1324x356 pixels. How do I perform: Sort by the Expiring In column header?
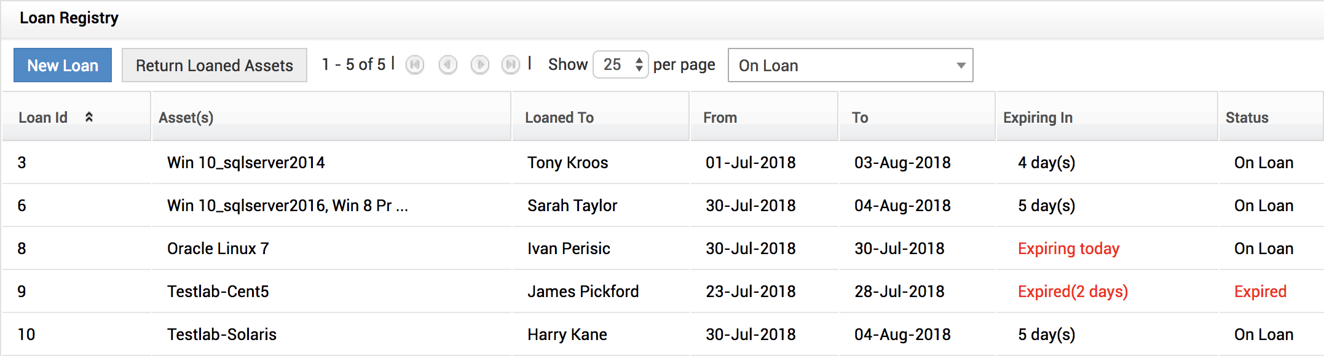coord(1038,117)
